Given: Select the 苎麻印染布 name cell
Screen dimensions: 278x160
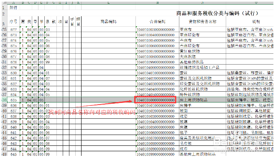Looking at the screenshot, I should tap(202, 45).
